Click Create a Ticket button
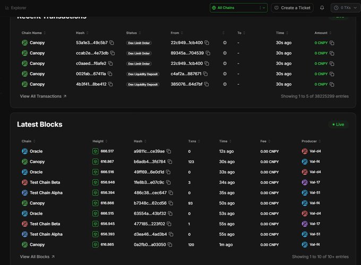 point(292,8)
